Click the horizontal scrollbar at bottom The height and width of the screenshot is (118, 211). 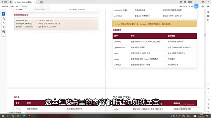coord(113,113)
